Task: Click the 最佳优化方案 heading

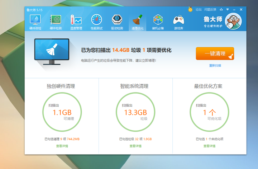Action: 208,86
